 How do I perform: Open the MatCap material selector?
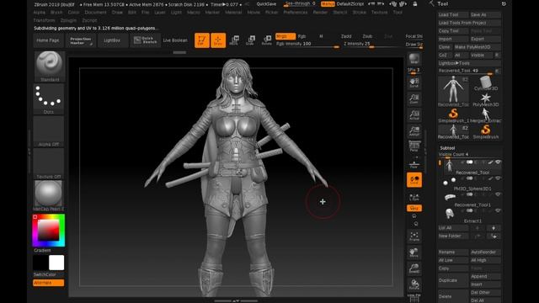(49, 196)
